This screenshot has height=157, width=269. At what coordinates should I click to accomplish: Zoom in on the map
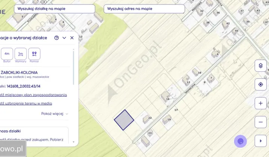point(260,103)
